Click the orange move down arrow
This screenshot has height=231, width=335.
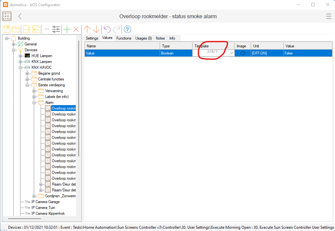(x=96, y=29)
